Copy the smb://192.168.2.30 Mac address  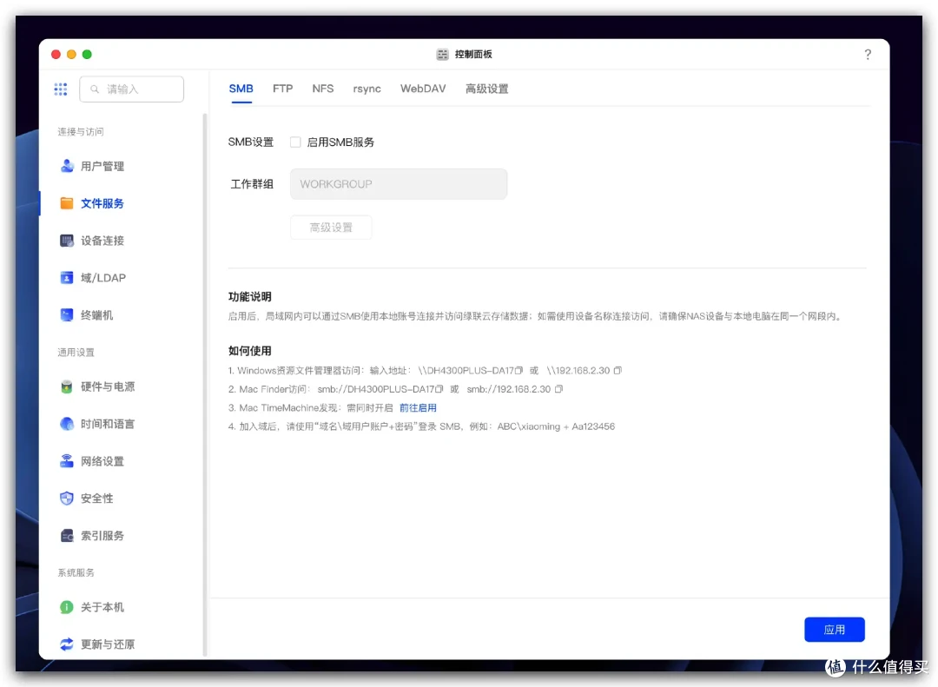(558, 389)
